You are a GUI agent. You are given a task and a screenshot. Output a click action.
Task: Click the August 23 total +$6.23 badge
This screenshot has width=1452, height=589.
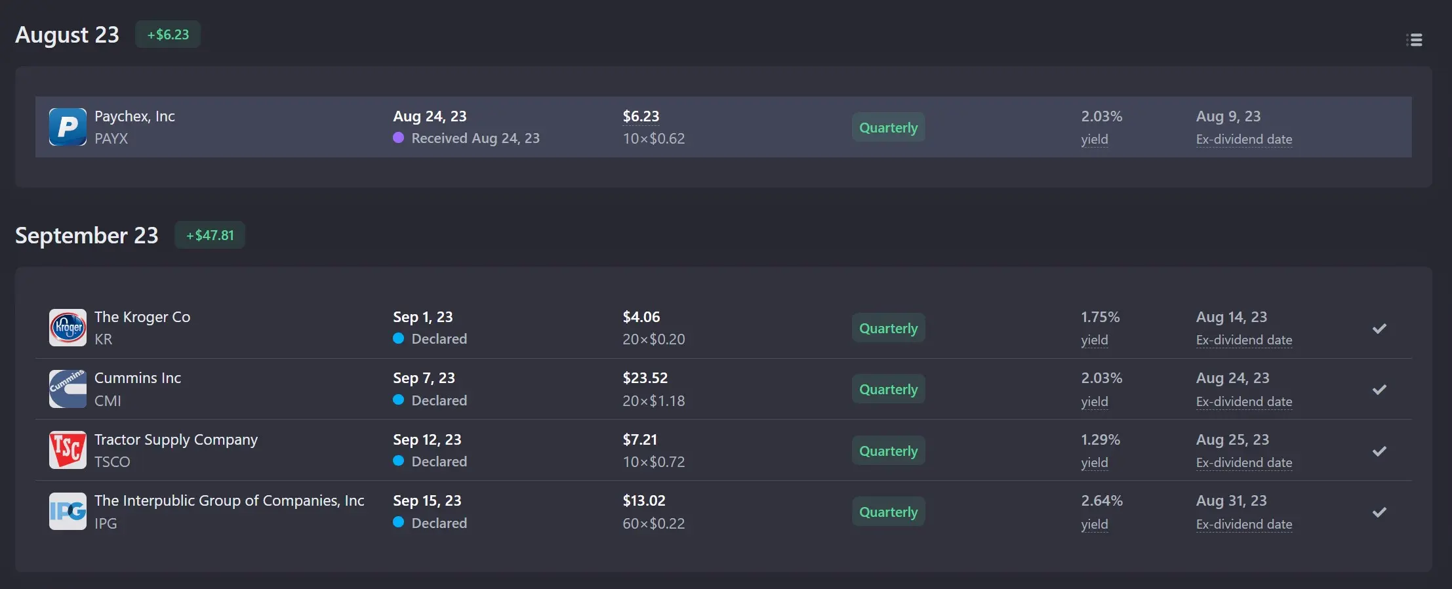click(x=168, y=34)
